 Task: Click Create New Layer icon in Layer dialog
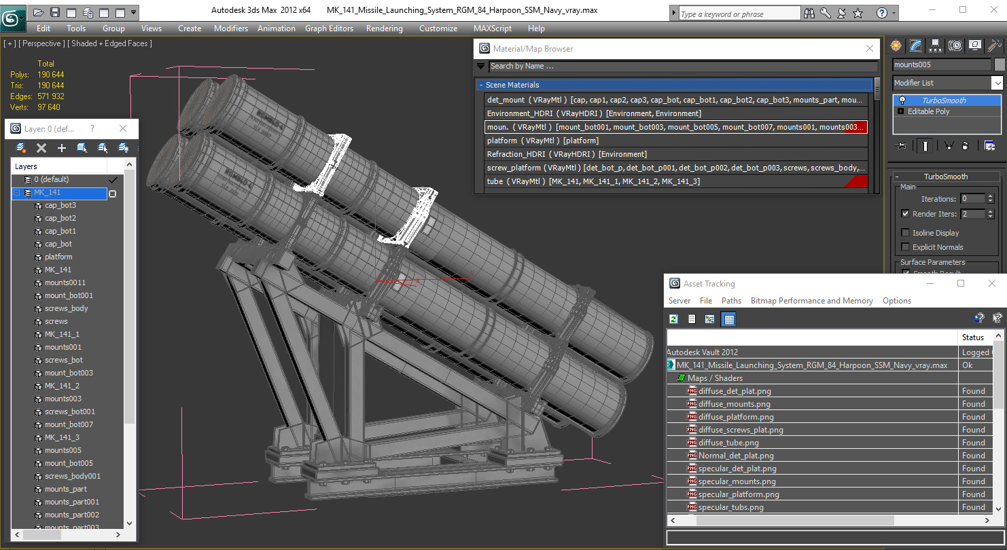(21, 148)
